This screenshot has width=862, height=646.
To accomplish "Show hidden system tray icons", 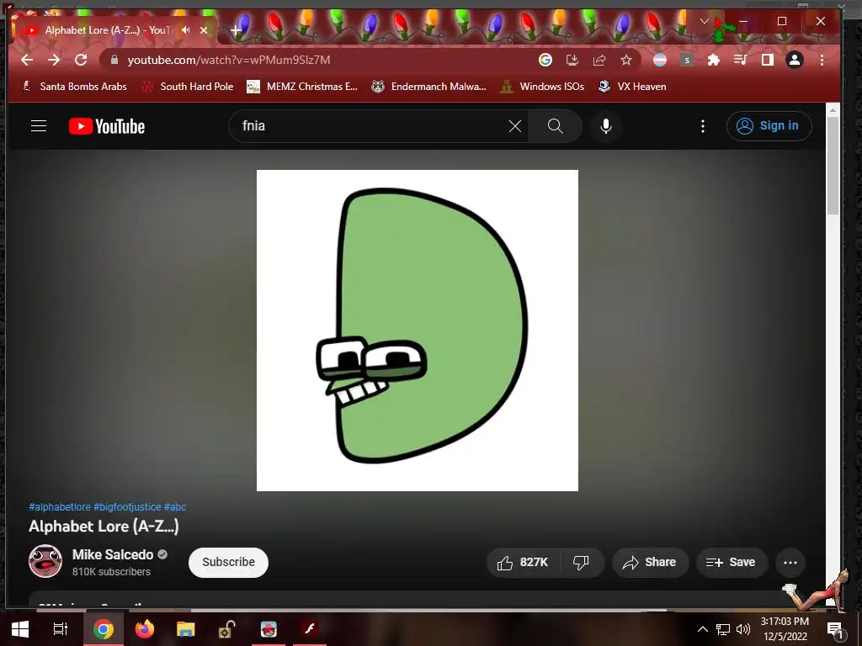I will point(703,629).
